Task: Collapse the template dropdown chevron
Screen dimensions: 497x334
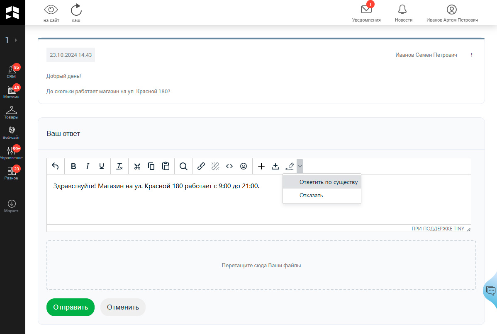Action: [x=300, y=166]
